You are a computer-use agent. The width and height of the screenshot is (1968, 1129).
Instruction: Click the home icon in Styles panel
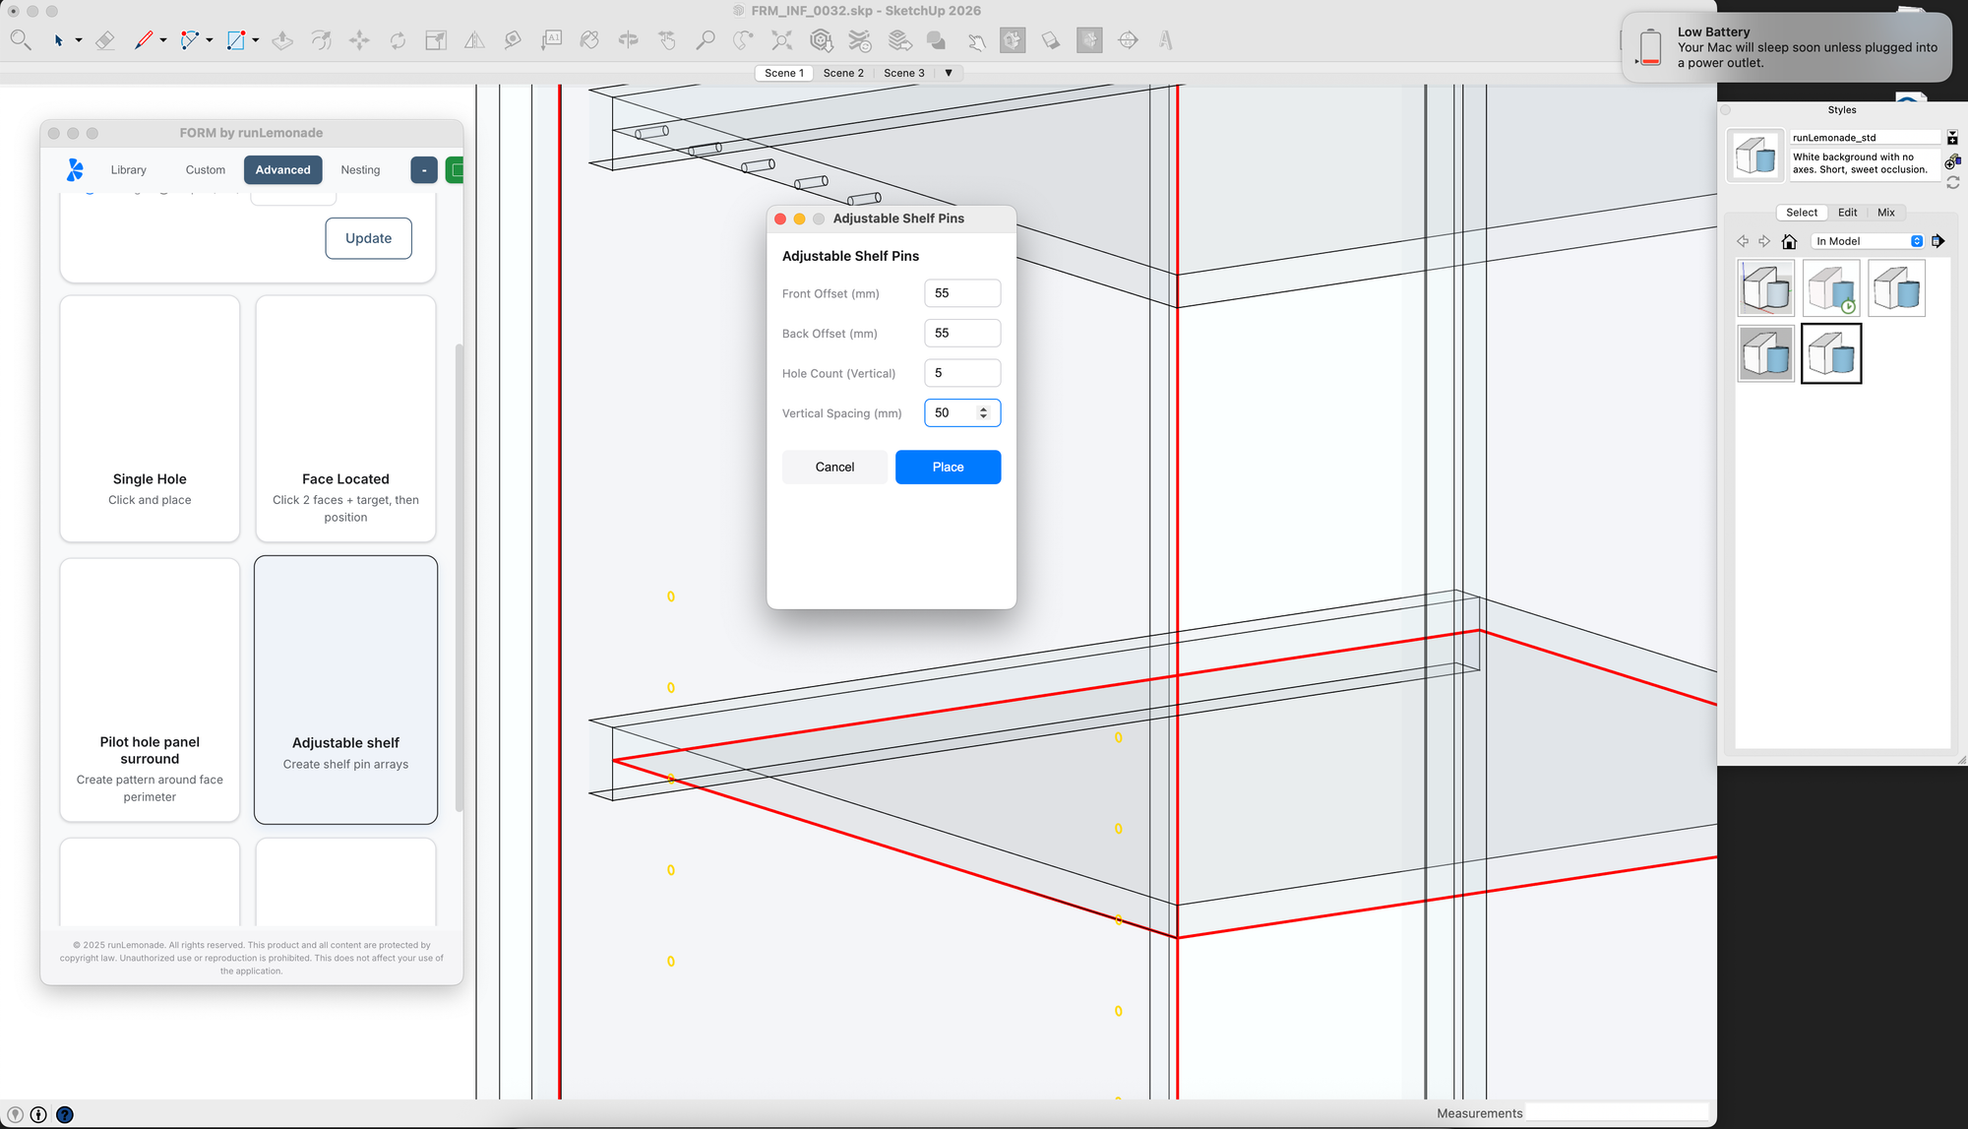coord(1789,241)
